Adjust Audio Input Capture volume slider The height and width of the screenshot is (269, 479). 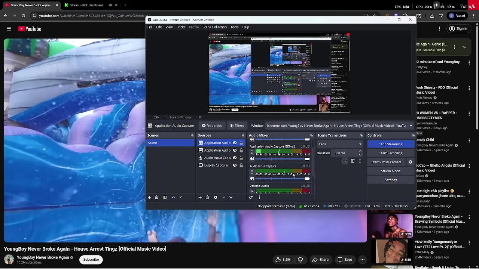(283, 179)
